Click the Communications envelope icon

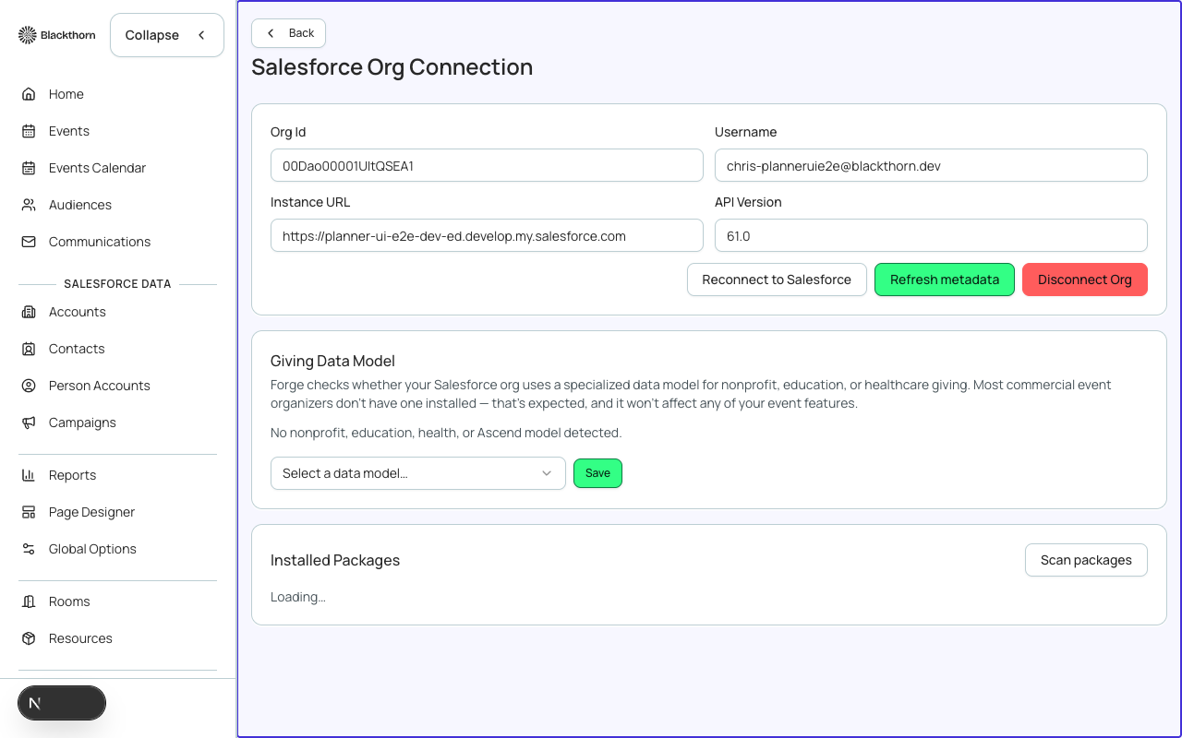(29, 242)
